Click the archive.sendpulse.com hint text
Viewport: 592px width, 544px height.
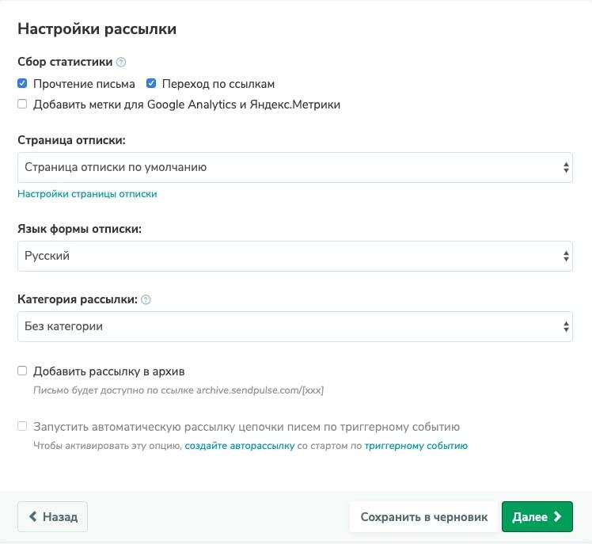click(178, 390)
